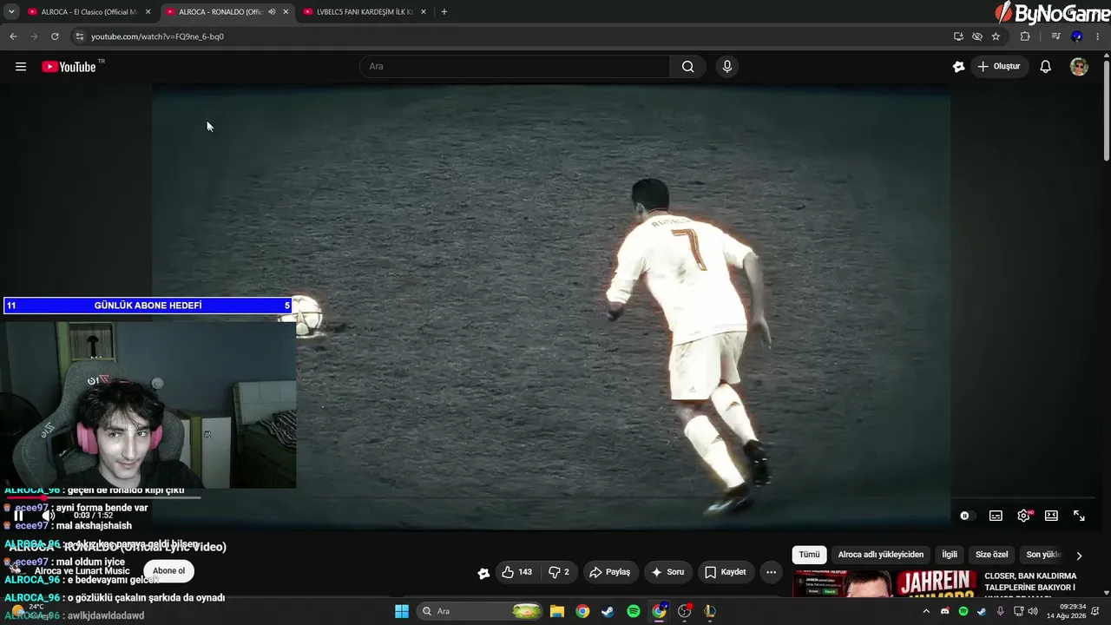Open the YouTube account avatar menu
This screenshot has height=625, width=1111.
coord(1079,67)
